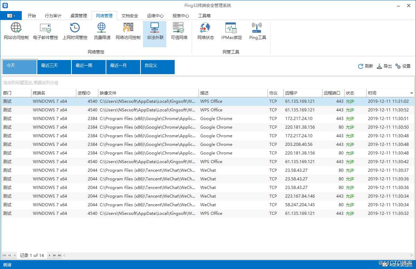The height and width of the screenshot is (269, 416).
Task: Select row with time 2019-12-11 11:31:02
Action: 208,101
